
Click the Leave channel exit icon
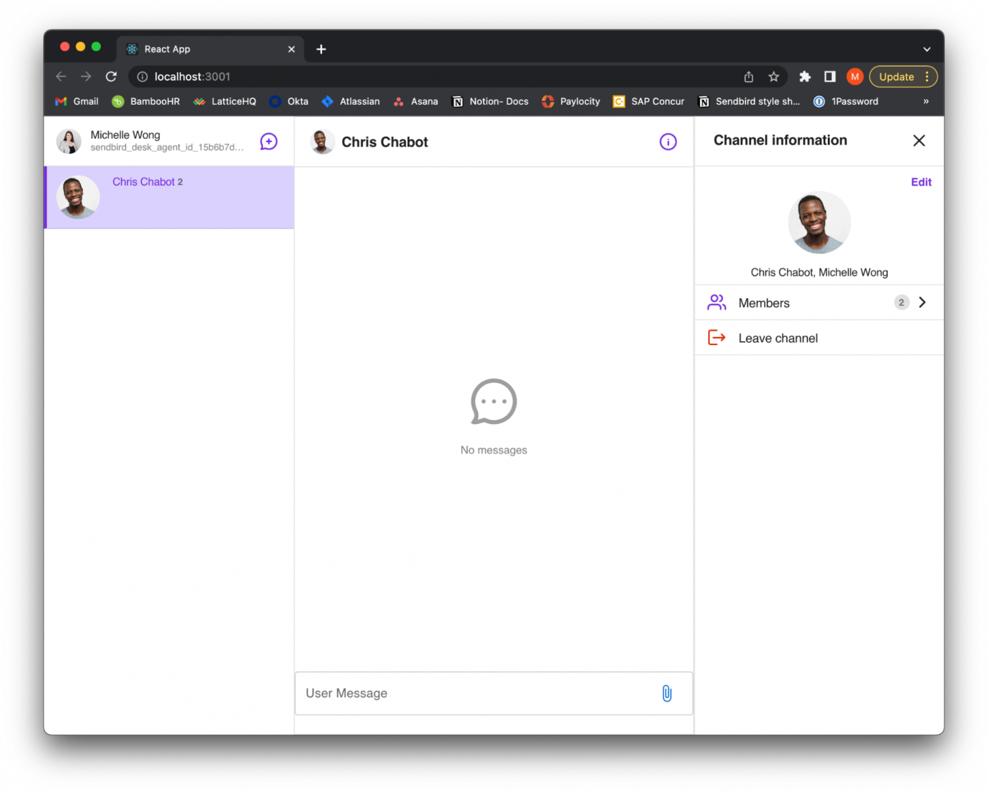click(x=717, y=337)
